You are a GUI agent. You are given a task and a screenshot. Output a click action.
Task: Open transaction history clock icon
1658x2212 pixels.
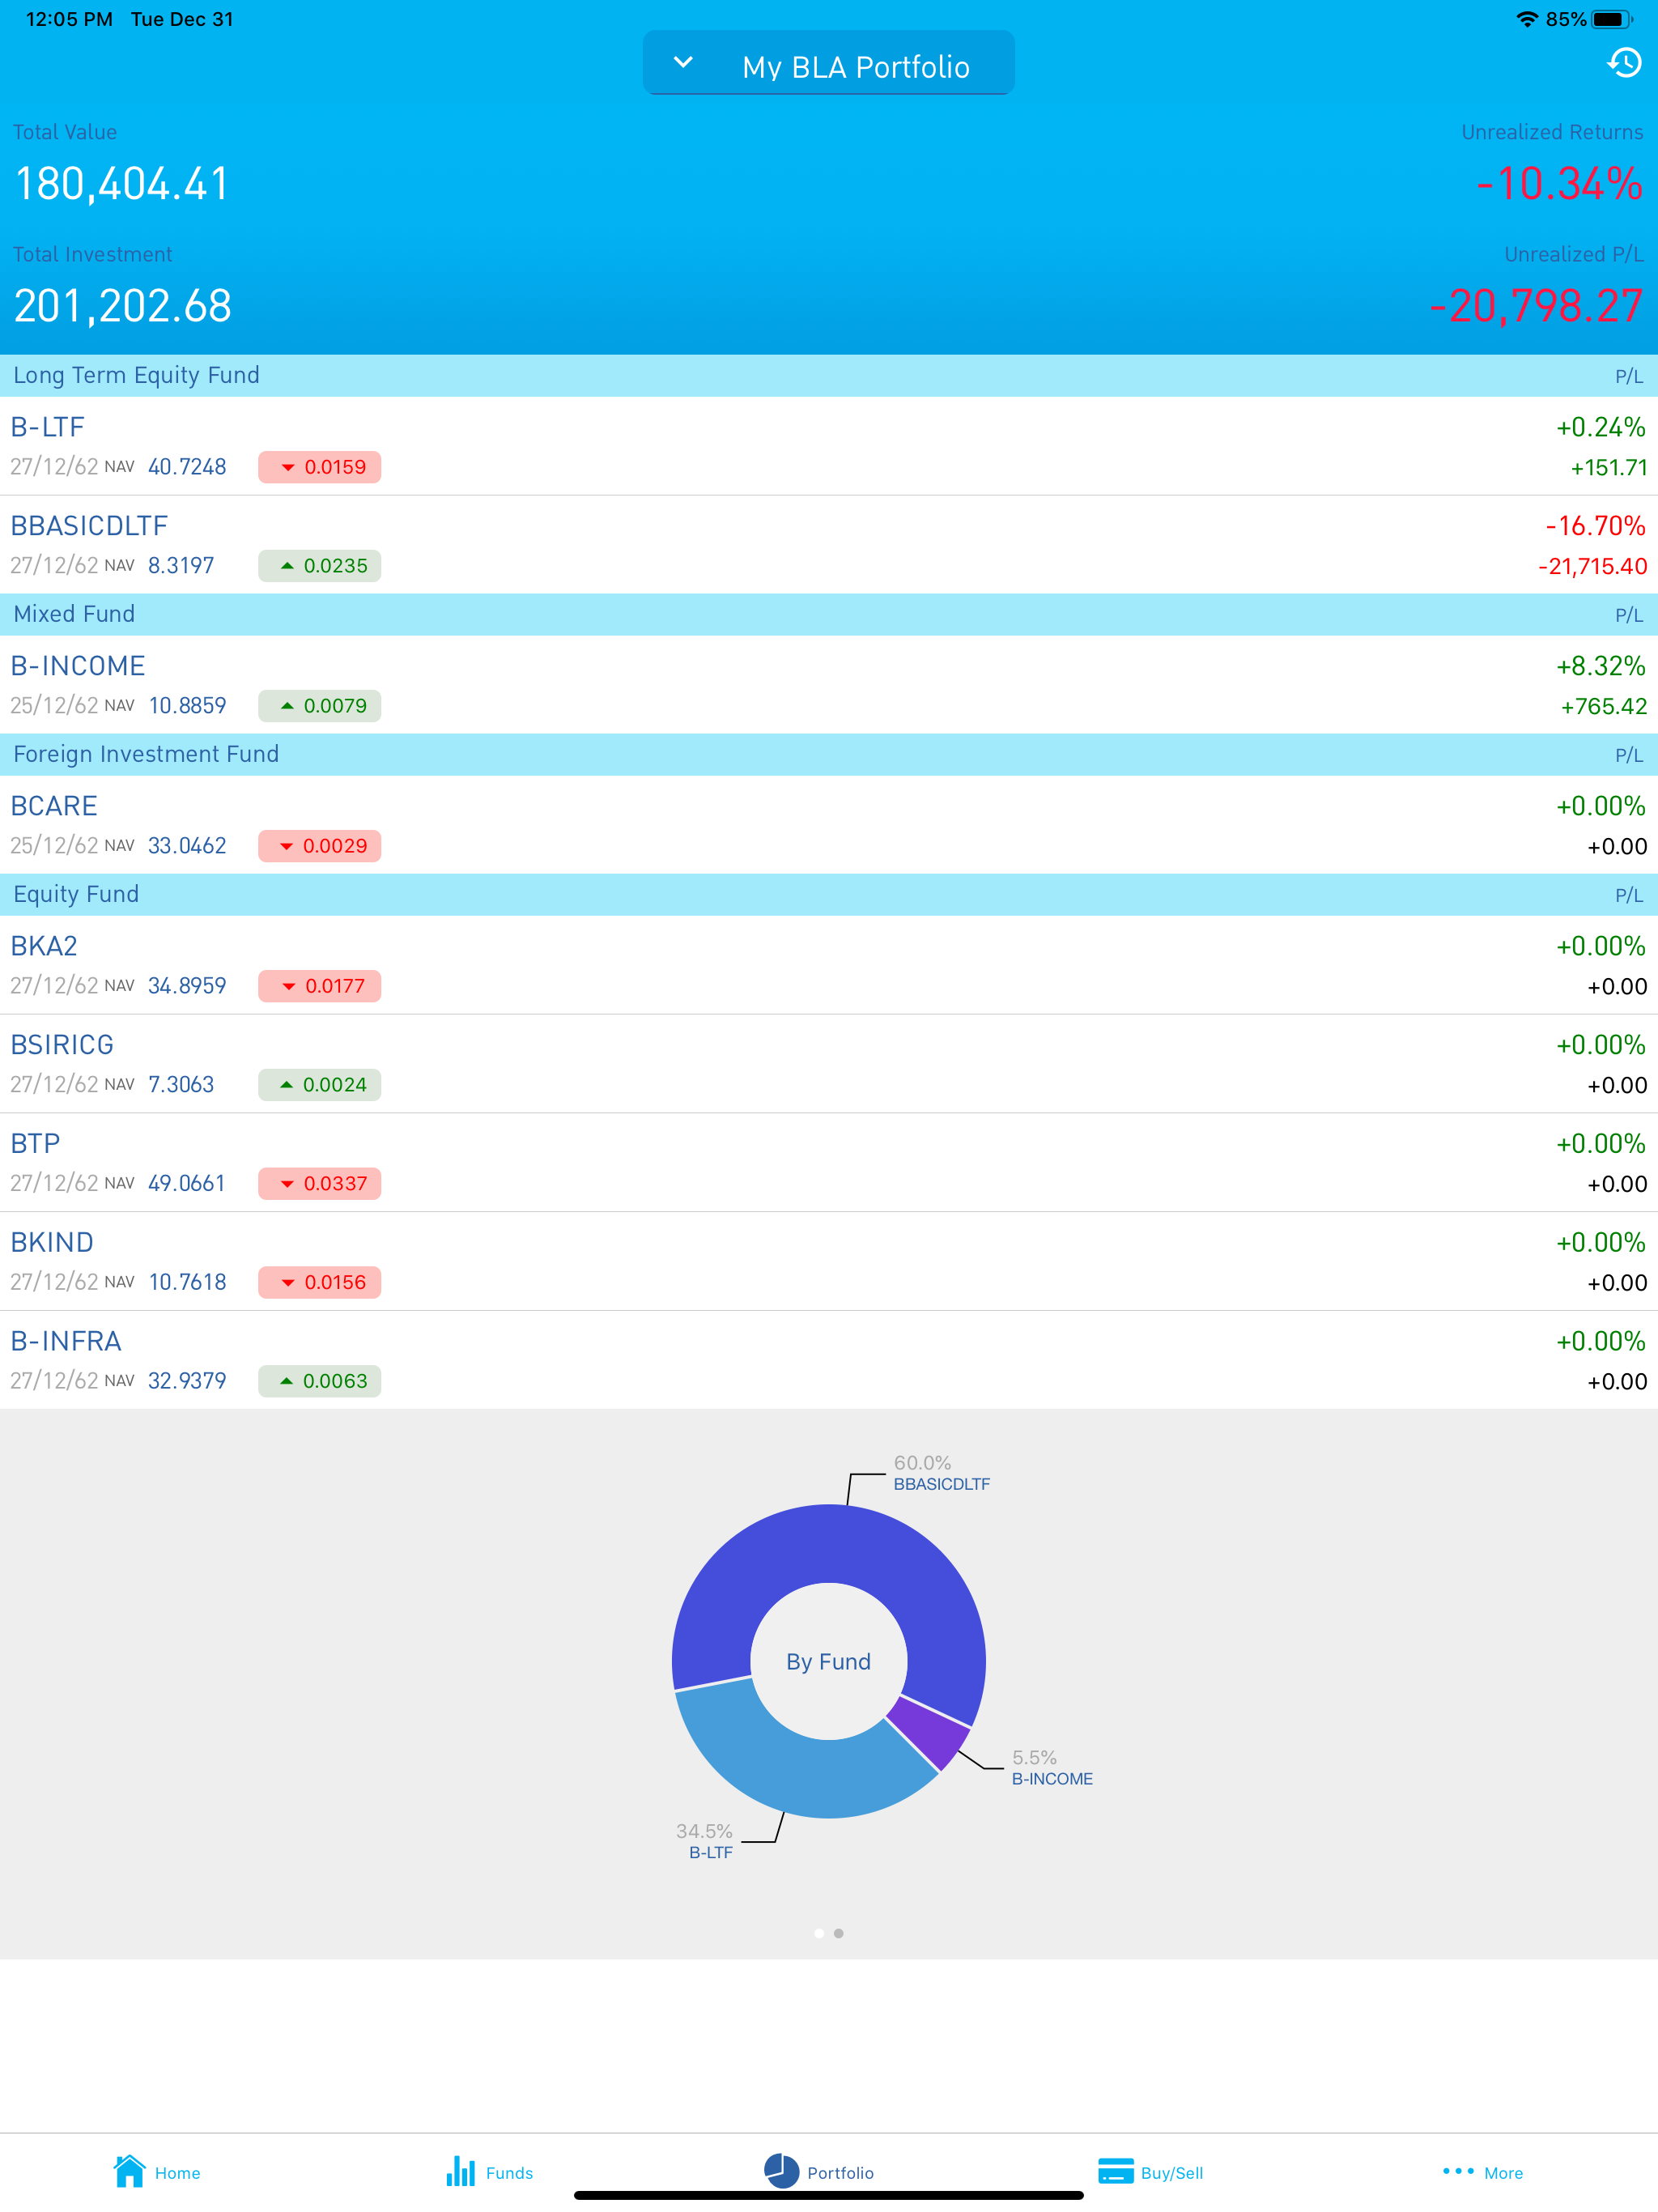click(x=1624, y=63)
